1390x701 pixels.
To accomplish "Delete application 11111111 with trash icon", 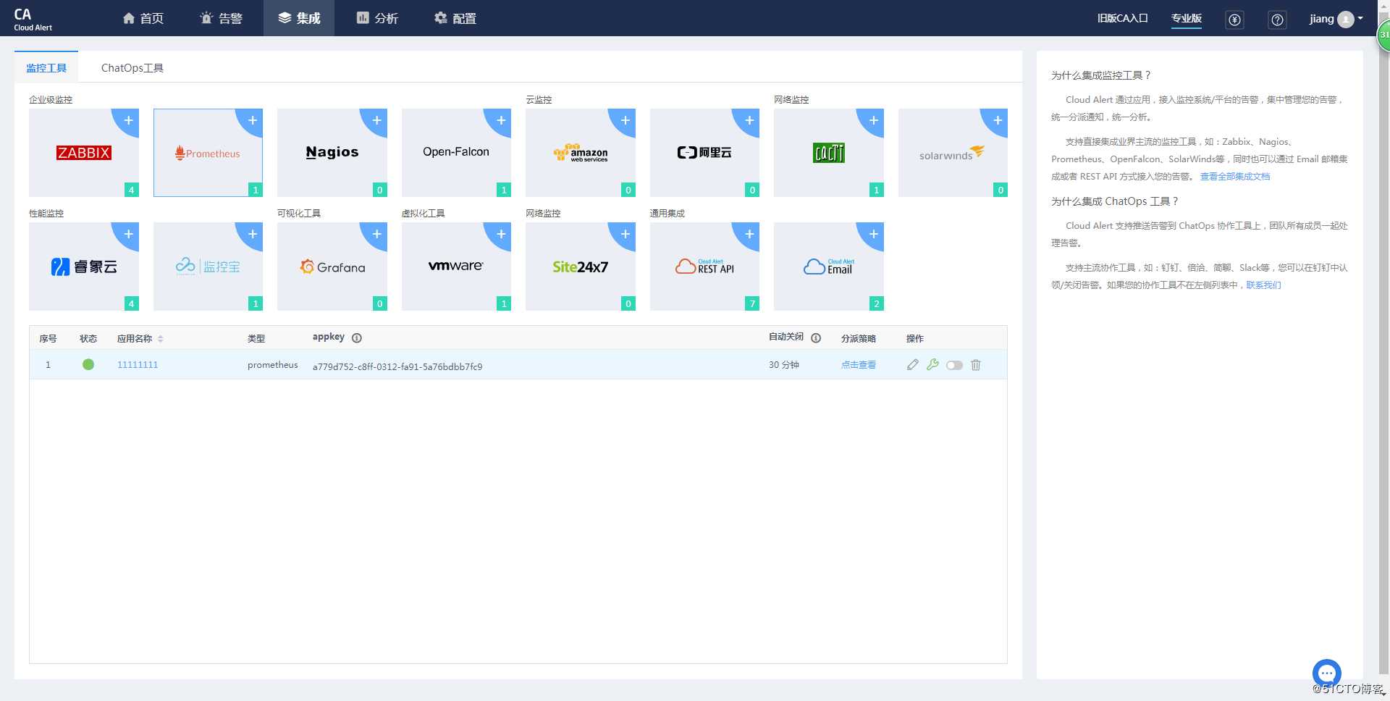I will pos(976,365).
